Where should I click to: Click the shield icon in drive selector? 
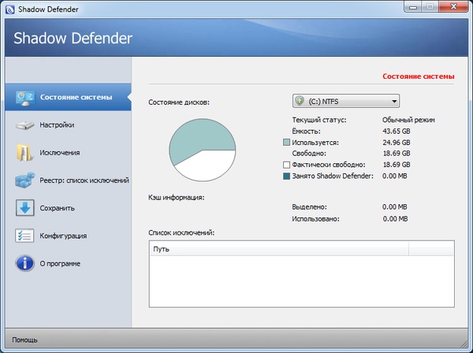tap(300, 101)
